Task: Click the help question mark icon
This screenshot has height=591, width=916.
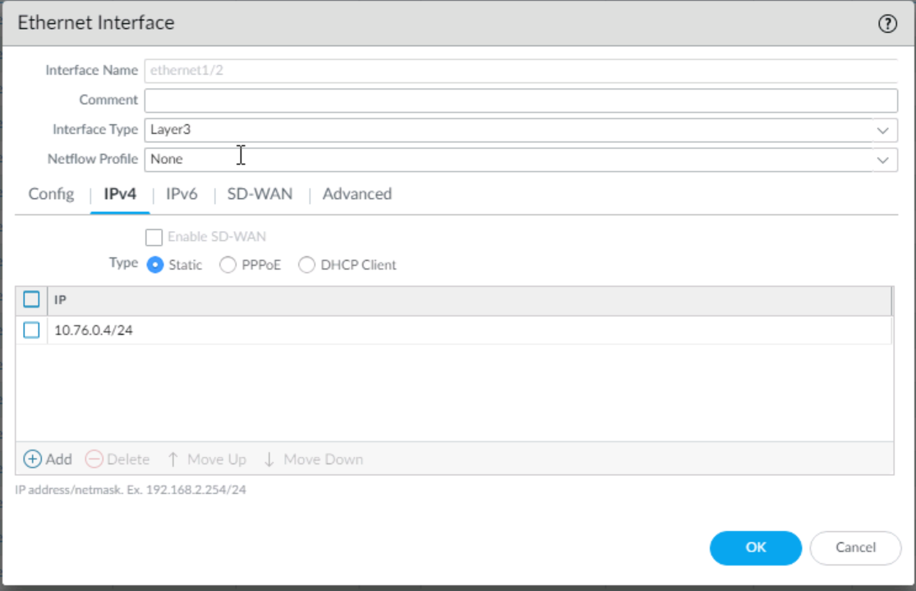Action: point(886,24)
